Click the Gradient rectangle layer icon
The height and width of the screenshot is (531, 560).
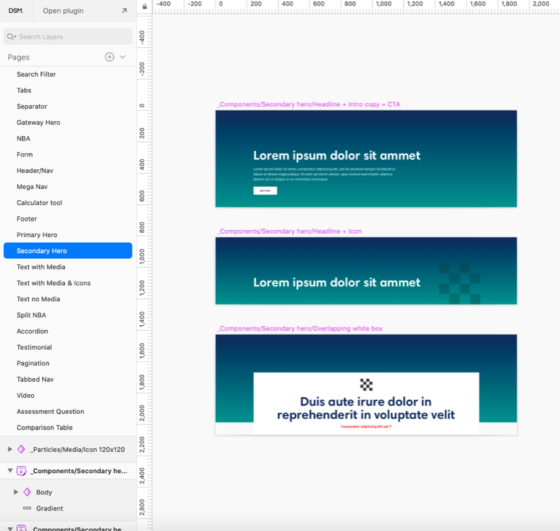pos(27,508)
